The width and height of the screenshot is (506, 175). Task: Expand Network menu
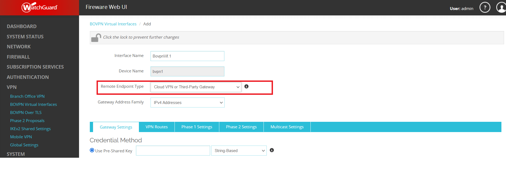pyautogui.click(x=19, y=47)
